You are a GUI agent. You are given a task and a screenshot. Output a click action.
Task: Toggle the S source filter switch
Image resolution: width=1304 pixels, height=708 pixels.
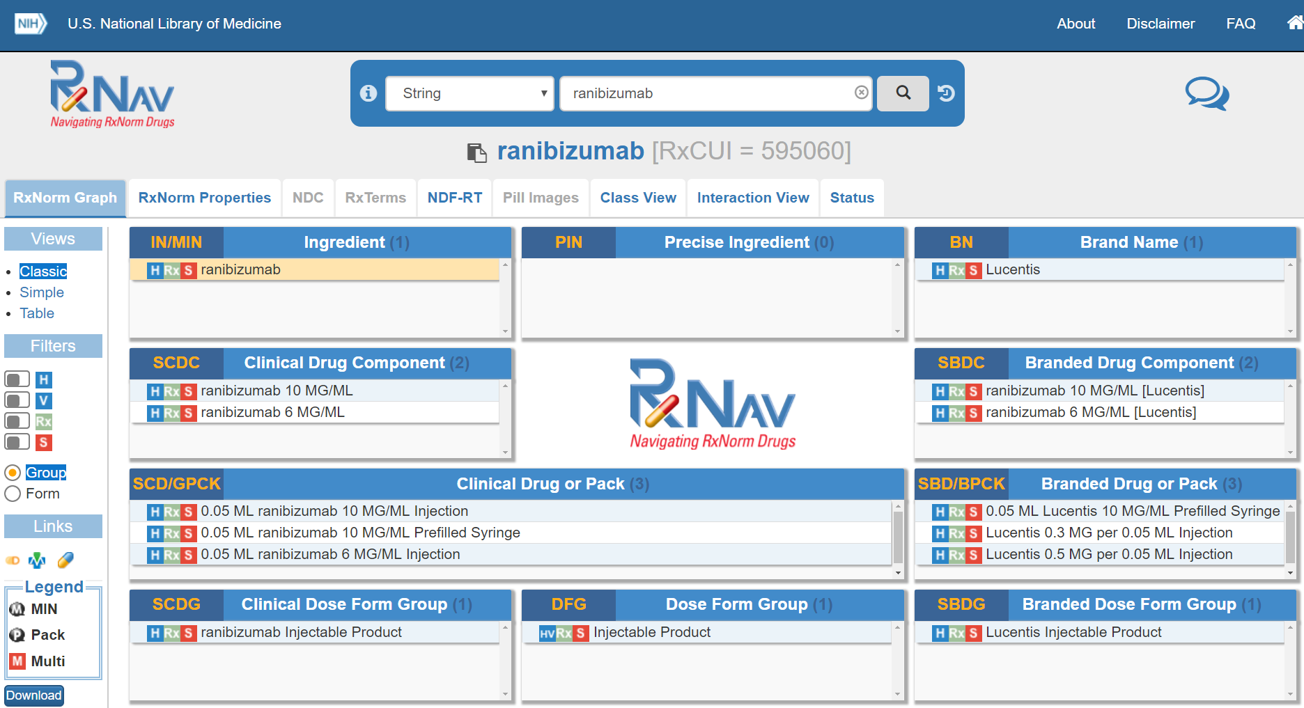pos(17,441)
